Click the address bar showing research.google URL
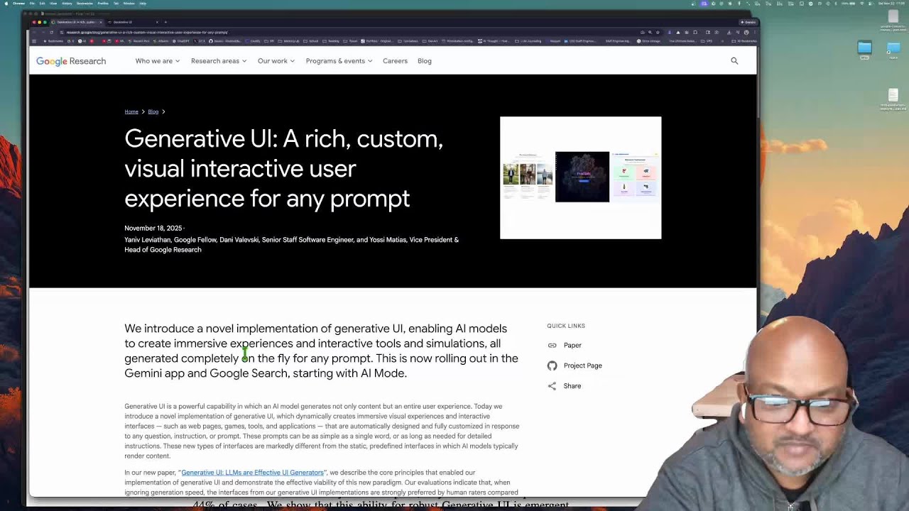Image resolution: width=909 pixels, height=511 pixels. click(x=348, y=32)
